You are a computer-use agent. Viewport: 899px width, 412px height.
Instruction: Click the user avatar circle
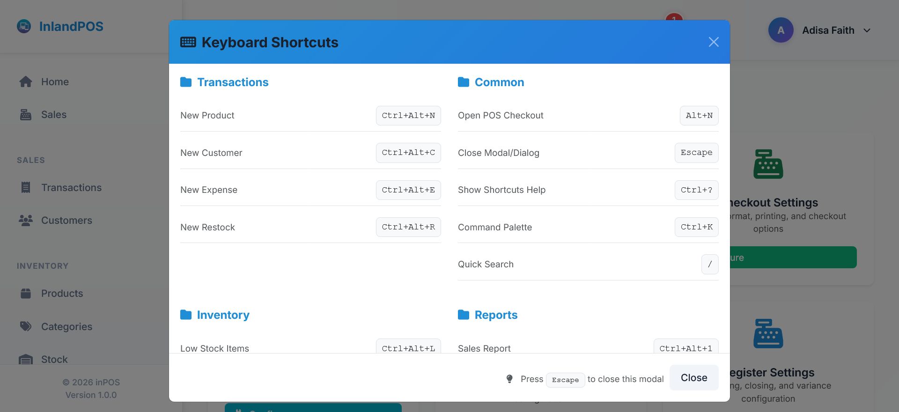tap(781, 30)
